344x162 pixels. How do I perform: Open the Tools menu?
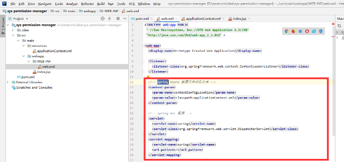[121, 4]
